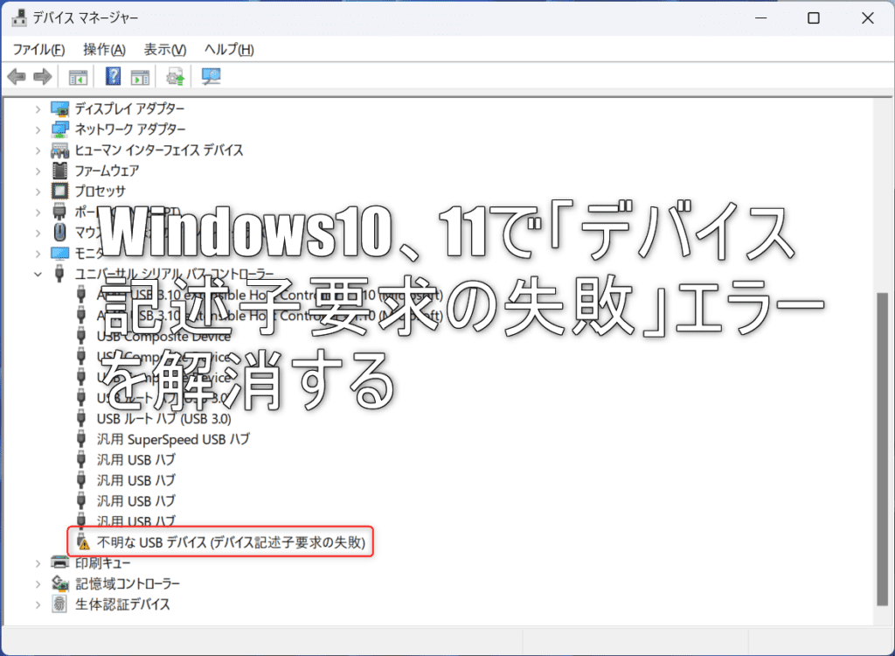This screenshot has width=895, height=656.
Task: Select the 記憶域コントローラー label
Action: pyautogui.click(x=128, y=583)
